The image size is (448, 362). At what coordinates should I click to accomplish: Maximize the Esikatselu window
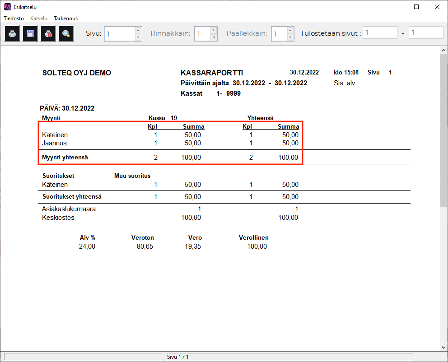pos(416,7)
